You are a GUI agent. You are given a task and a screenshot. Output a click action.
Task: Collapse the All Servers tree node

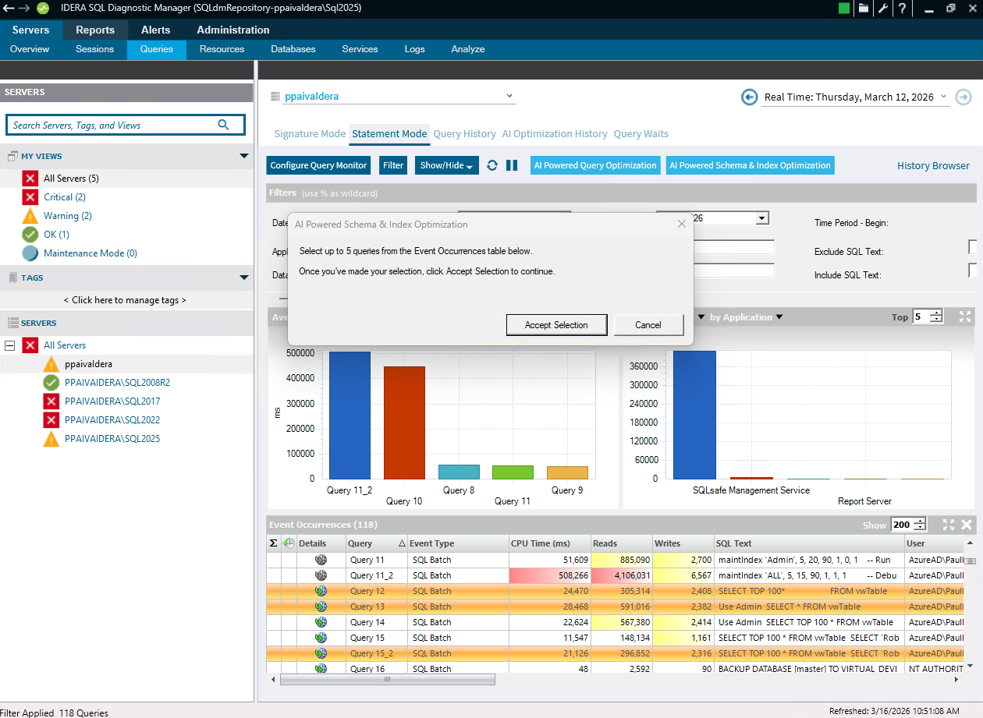(10, 345)
